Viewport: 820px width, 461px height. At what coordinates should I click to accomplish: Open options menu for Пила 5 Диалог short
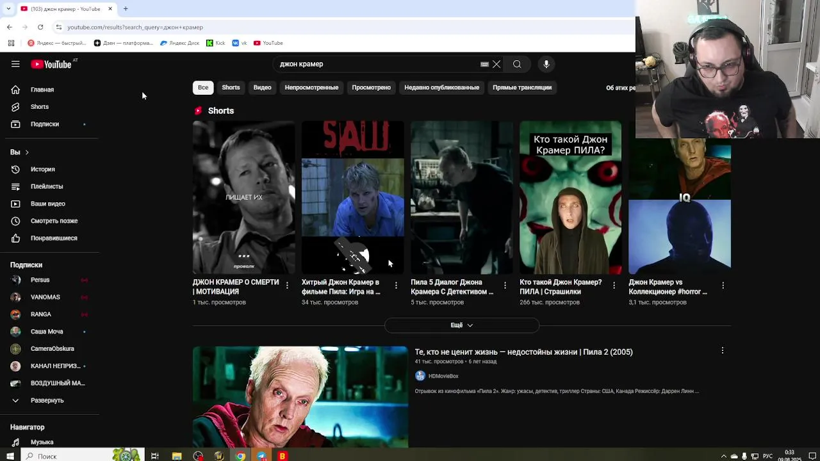505,286
